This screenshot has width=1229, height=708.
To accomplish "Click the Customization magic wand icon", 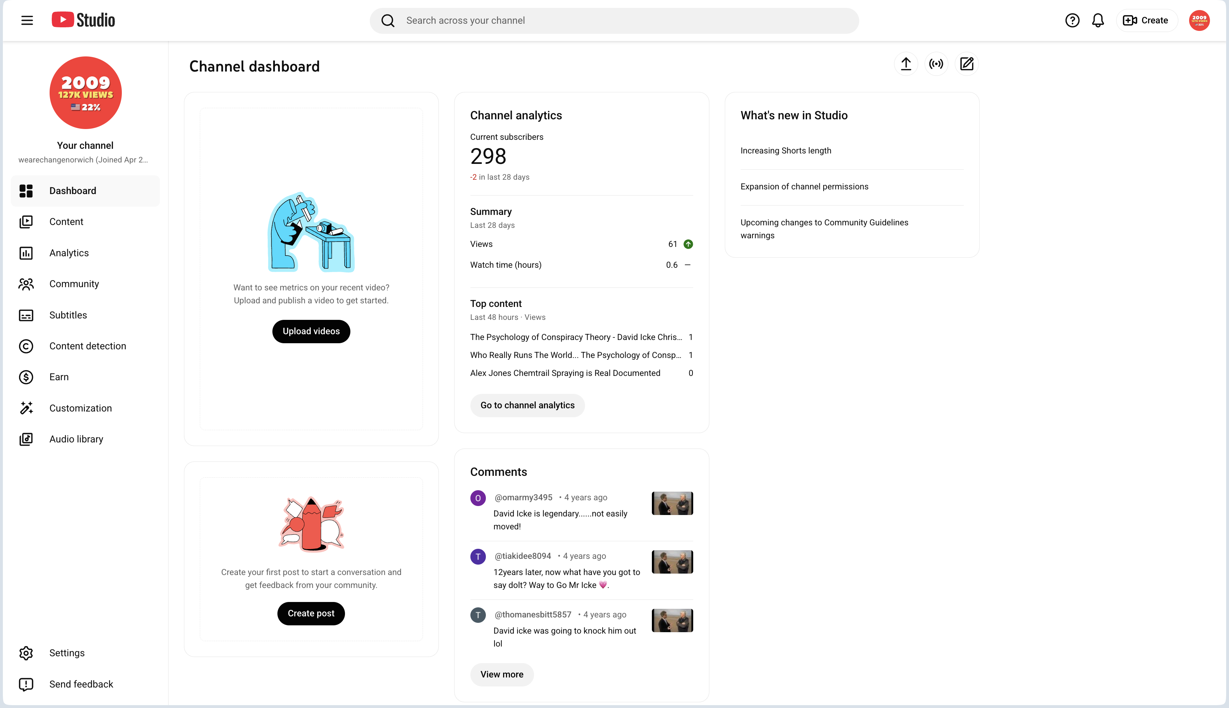I will click(26, 408).
